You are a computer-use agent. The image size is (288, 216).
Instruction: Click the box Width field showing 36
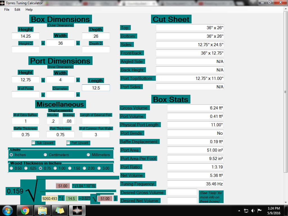(60, 43)
